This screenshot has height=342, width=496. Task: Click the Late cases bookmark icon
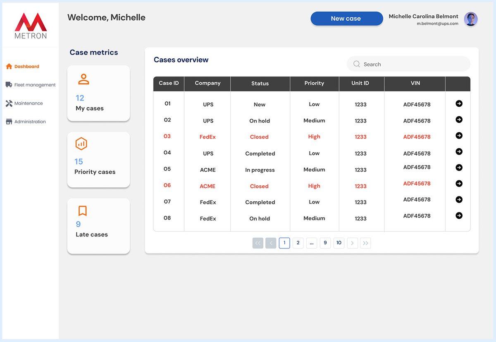tap(82, 211)
